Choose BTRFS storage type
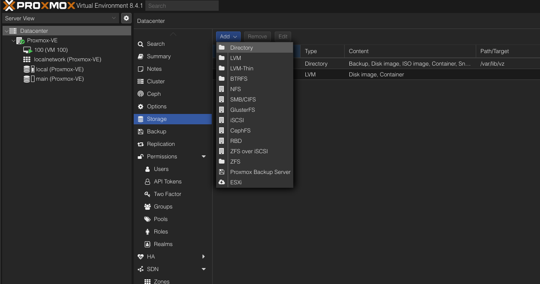 coord(254,79)
